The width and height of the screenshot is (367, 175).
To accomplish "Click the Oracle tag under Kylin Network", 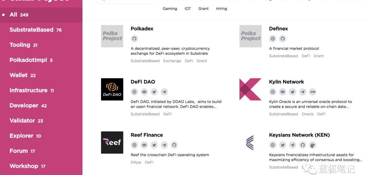I will [x=308, y=114].
